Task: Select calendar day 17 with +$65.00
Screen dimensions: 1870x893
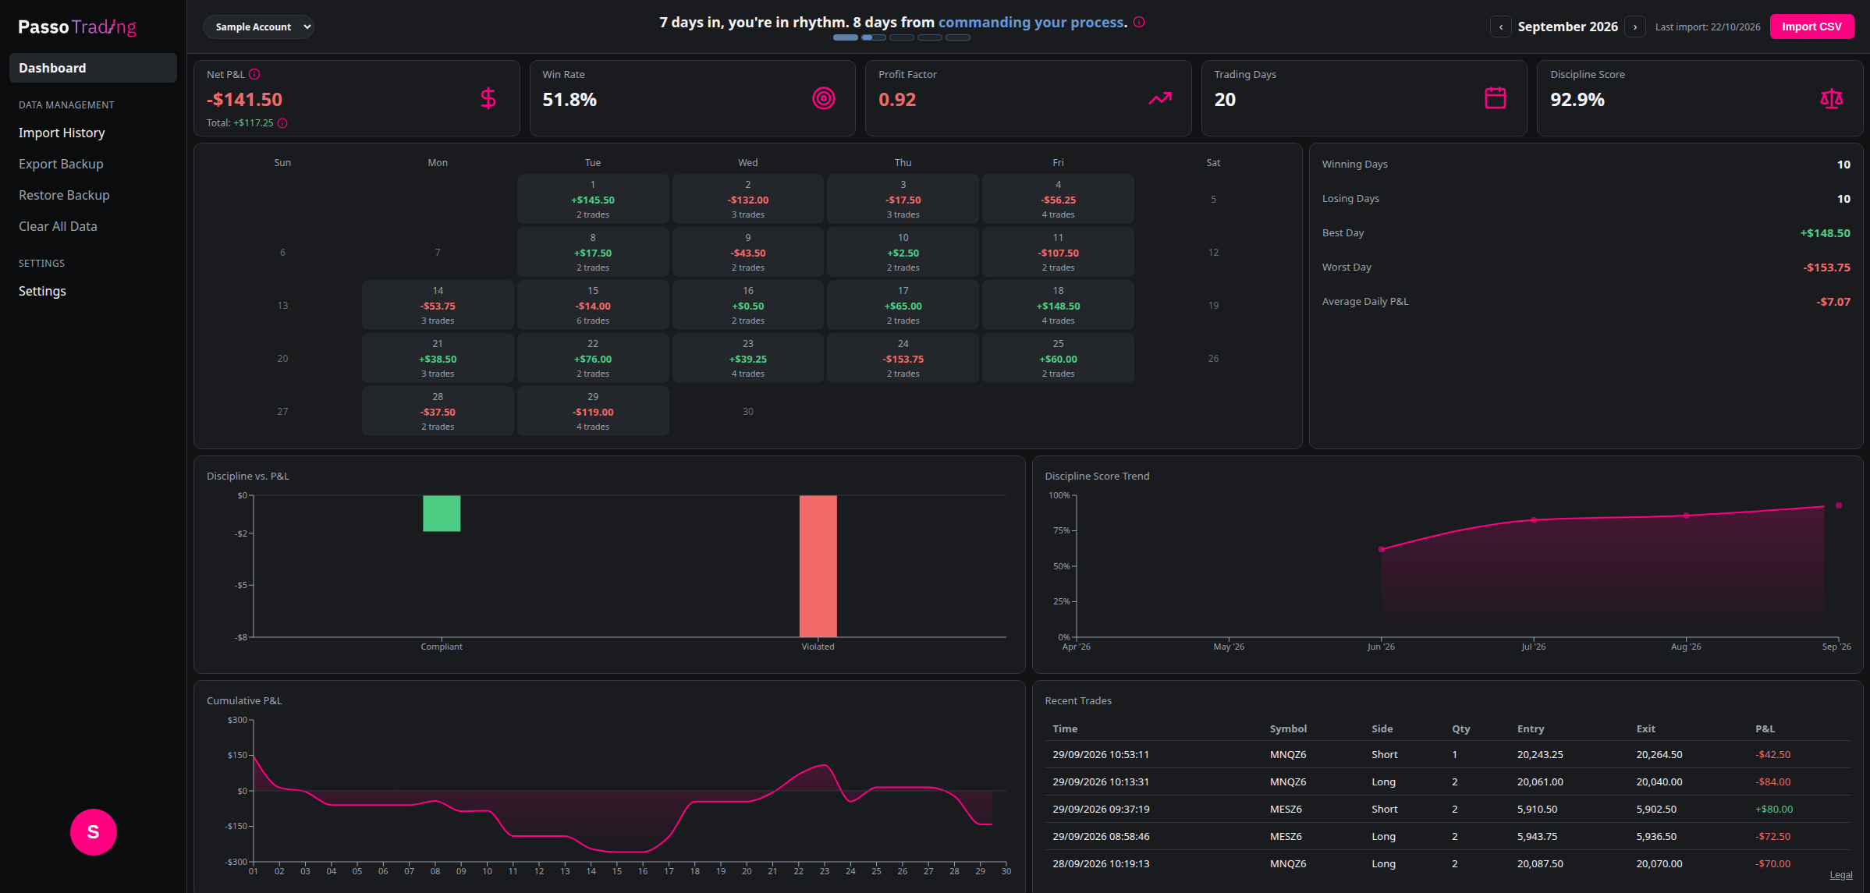Action: (x=903, y=305)
